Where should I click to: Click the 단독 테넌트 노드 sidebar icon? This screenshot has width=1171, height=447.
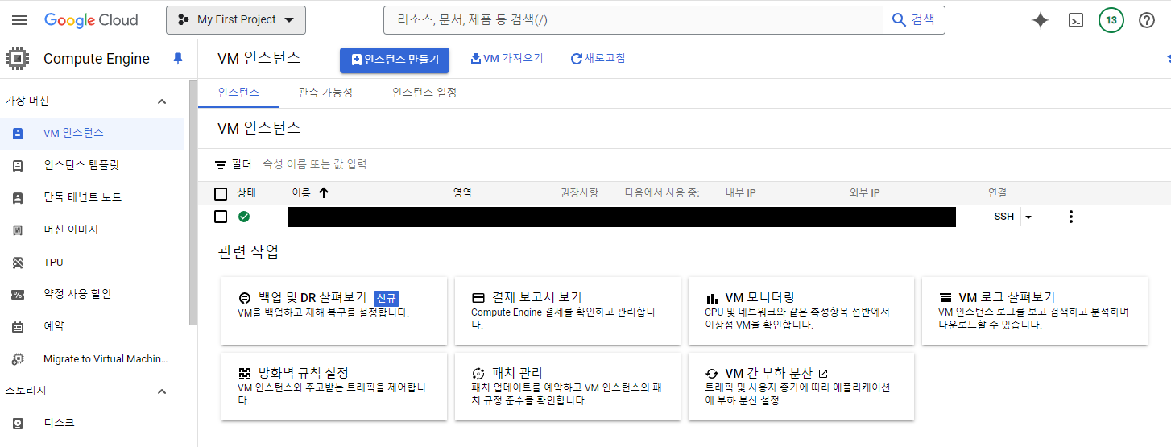tap(18, 198)
